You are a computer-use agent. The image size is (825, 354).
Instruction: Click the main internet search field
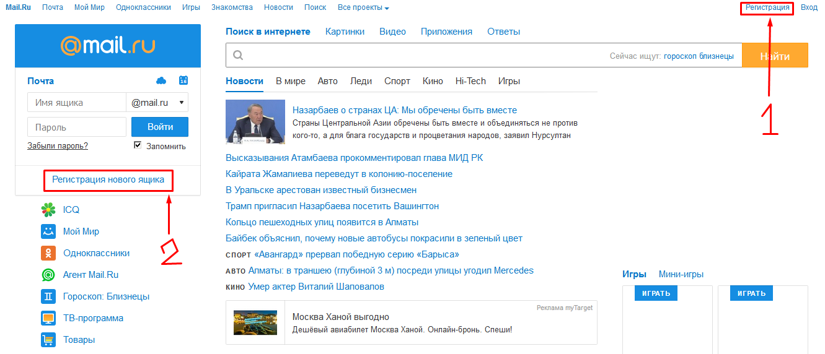pyautogui.click(x=483, y=56)
